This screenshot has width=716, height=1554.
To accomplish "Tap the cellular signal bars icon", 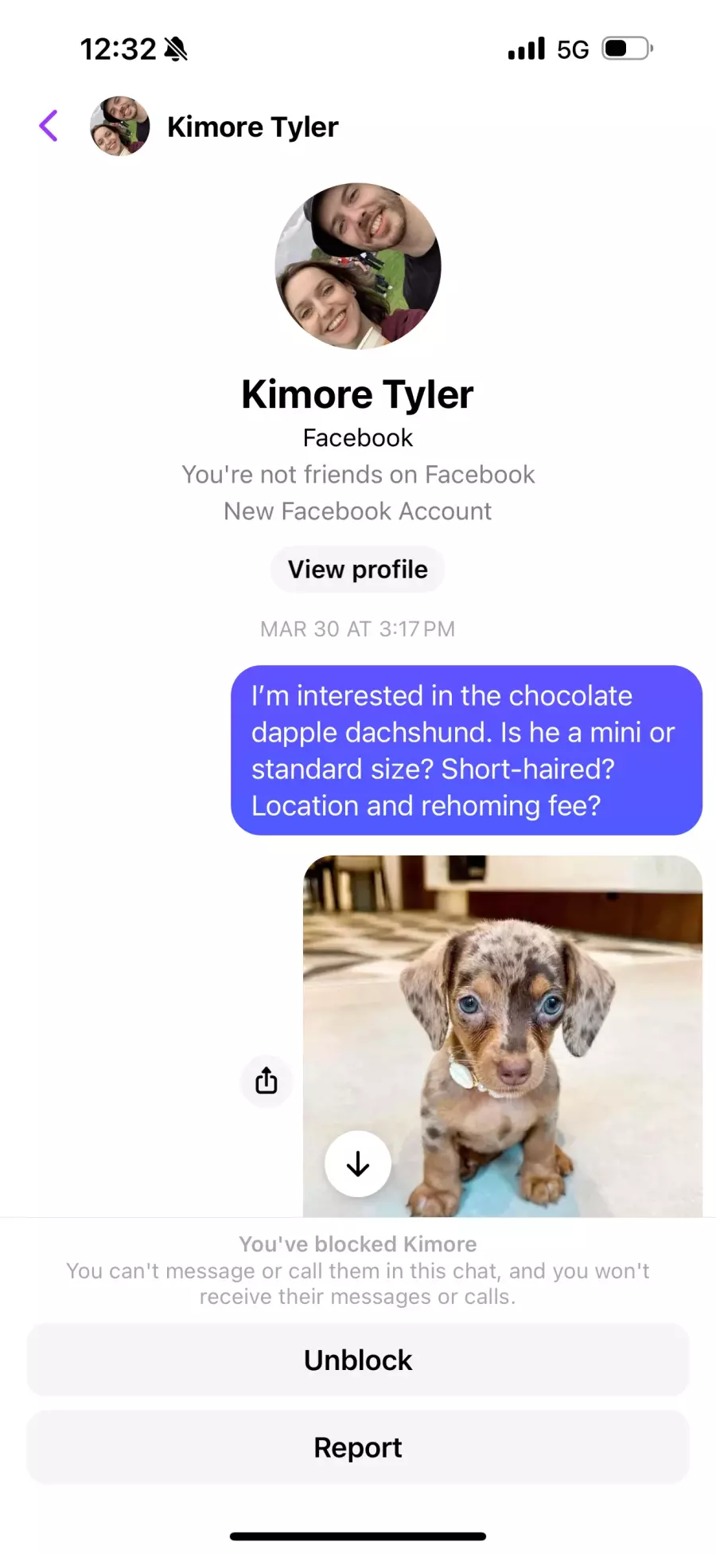I will [527, 49].
